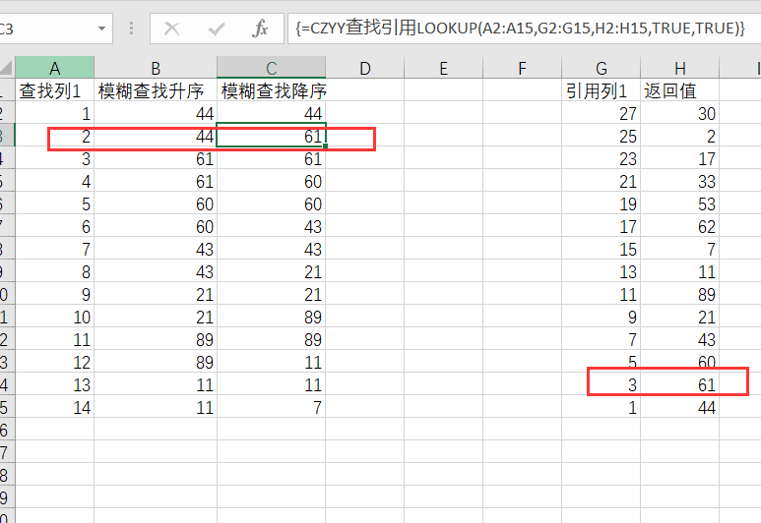761x523 pixels.
Task: Click cell containing 引用列1
Action: pos(602,90)
